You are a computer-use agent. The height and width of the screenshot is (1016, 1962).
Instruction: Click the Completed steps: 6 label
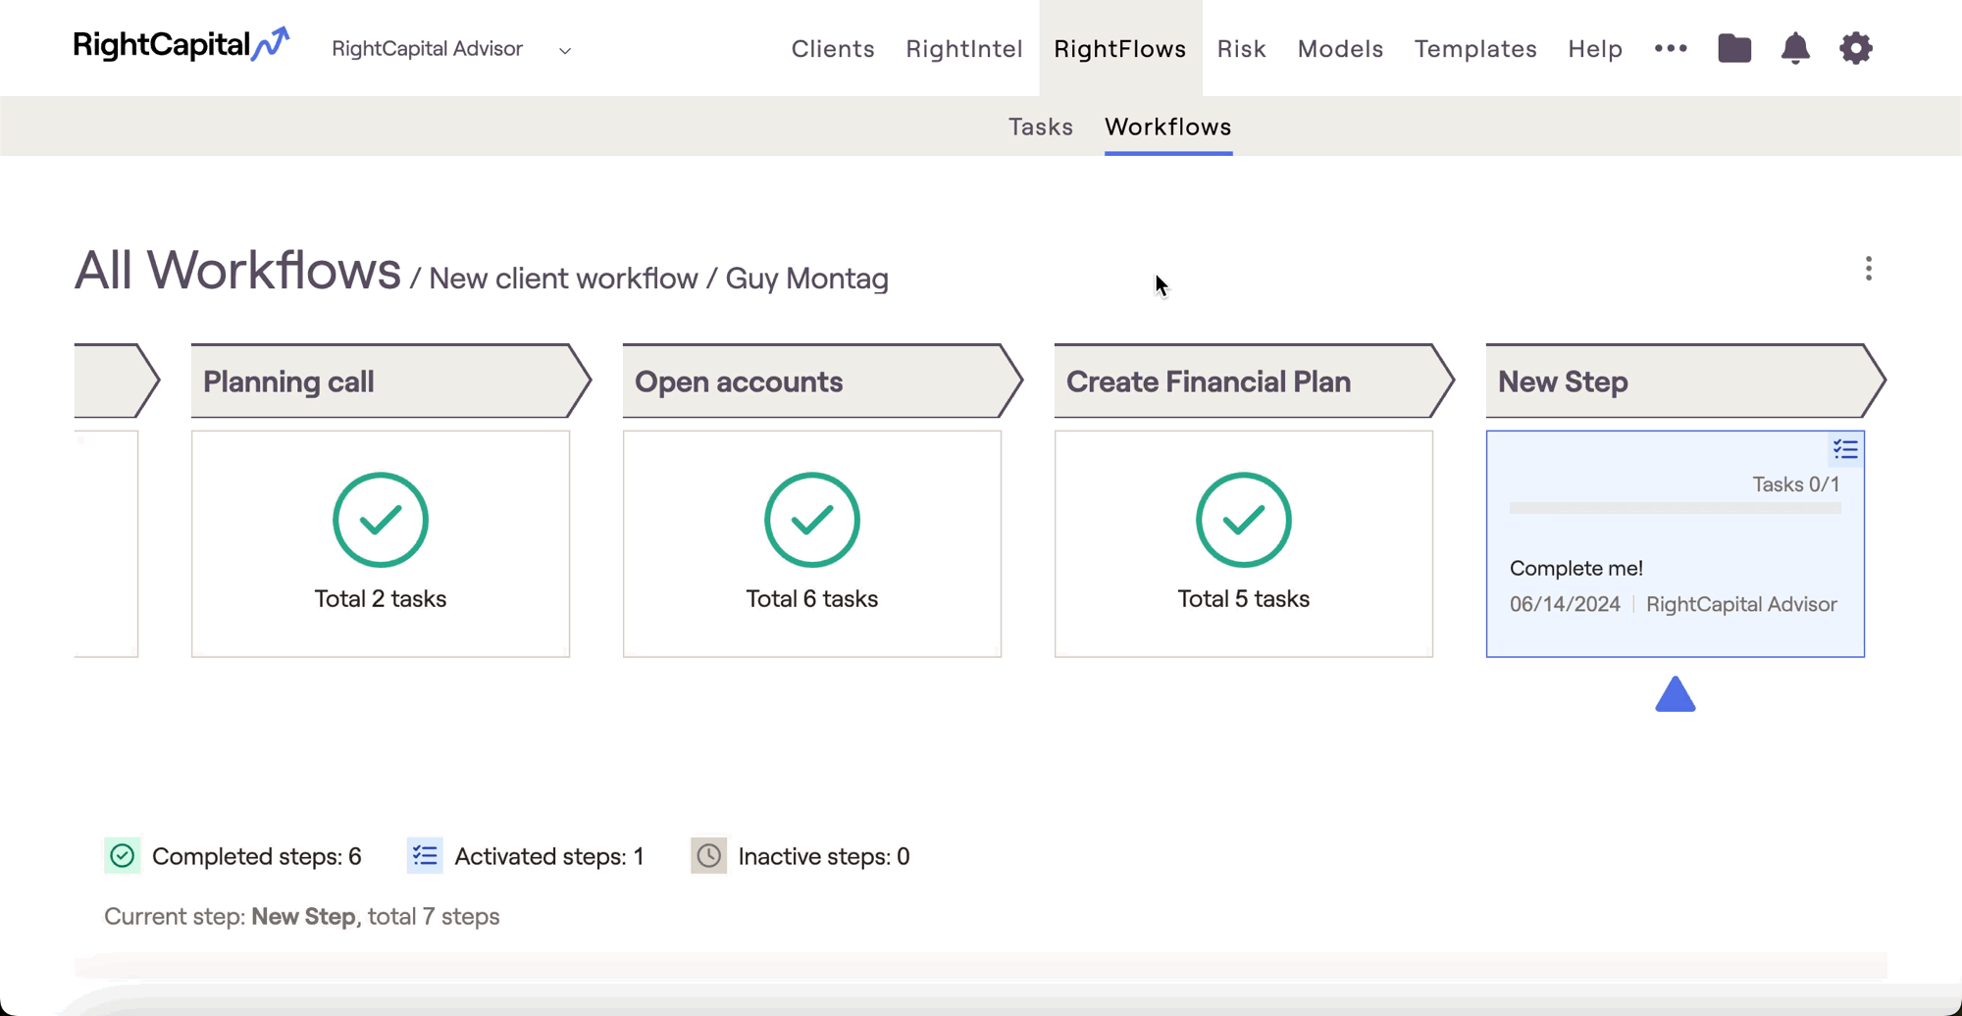tap(257, 856)
